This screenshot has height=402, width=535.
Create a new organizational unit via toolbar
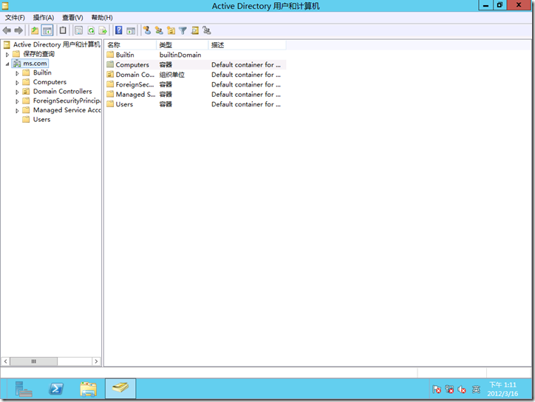coord(171,31)
